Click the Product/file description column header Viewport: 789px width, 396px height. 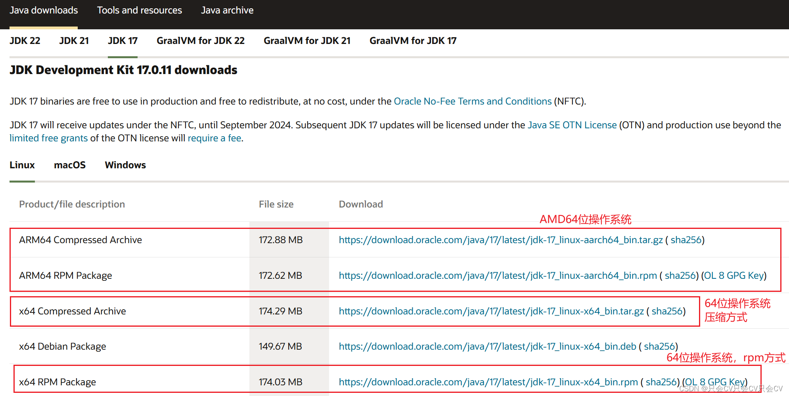tap(72, 204)
